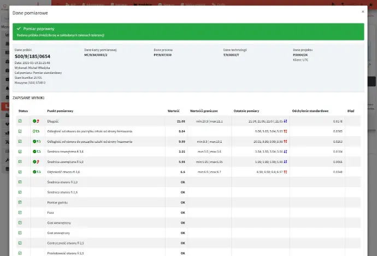Click the Błąd column header
This screenshot has height=256, width=377.
pos(351,111)
